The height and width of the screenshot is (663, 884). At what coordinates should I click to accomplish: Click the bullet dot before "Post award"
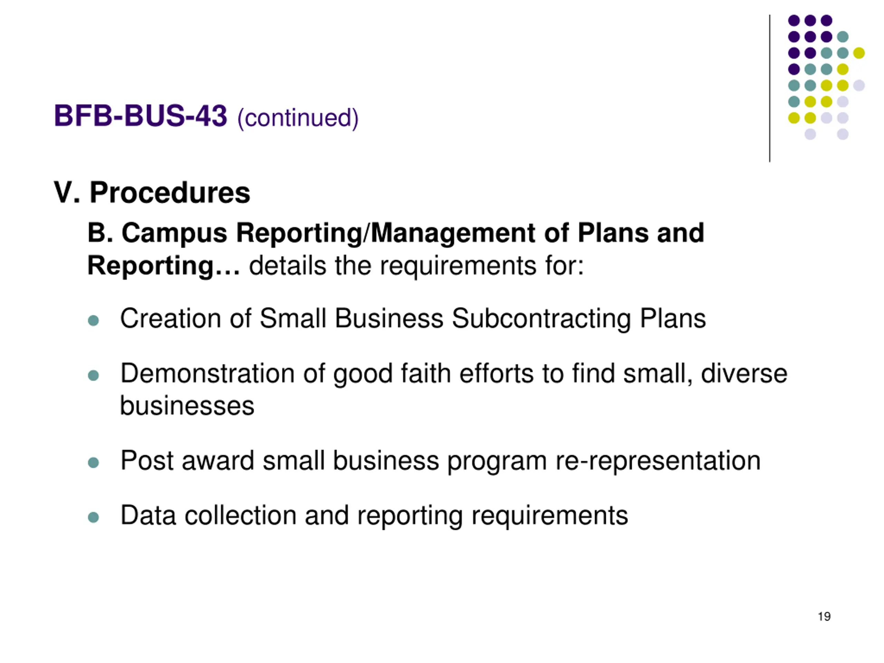point(93,463)
